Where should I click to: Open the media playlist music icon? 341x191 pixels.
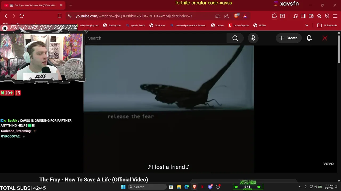click(x=295, y=16)
